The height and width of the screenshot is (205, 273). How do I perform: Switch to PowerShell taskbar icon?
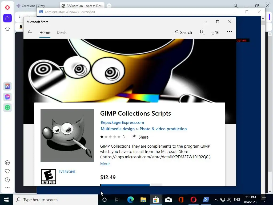pos(206,200)
